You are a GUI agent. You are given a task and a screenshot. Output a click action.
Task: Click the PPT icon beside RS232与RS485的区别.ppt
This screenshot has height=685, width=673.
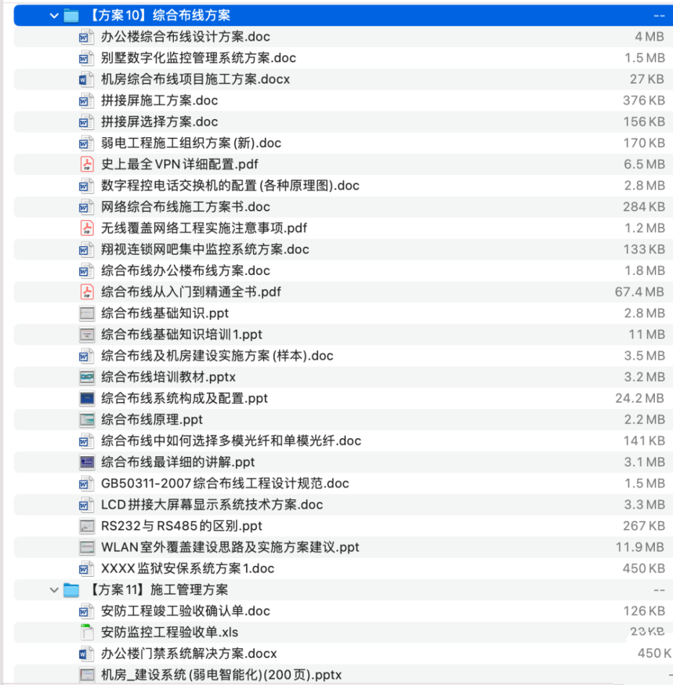[x=86, y=526]
